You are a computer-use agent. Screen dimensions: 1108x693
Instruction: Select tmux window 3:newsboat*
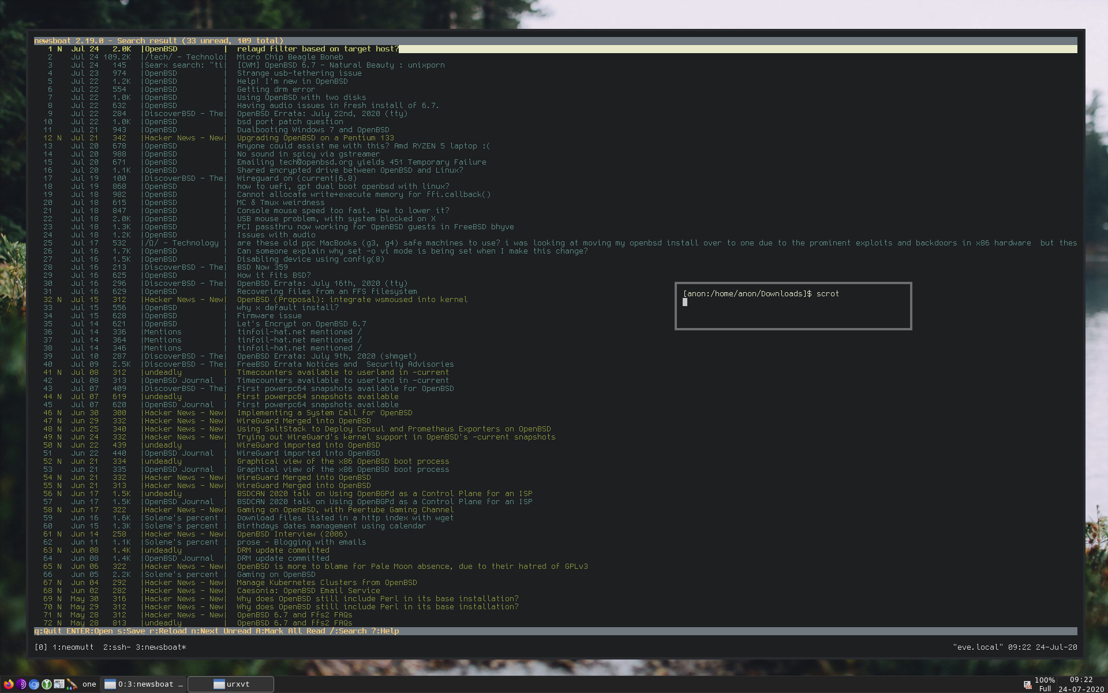pyautogui.click(x=161, y=647)
